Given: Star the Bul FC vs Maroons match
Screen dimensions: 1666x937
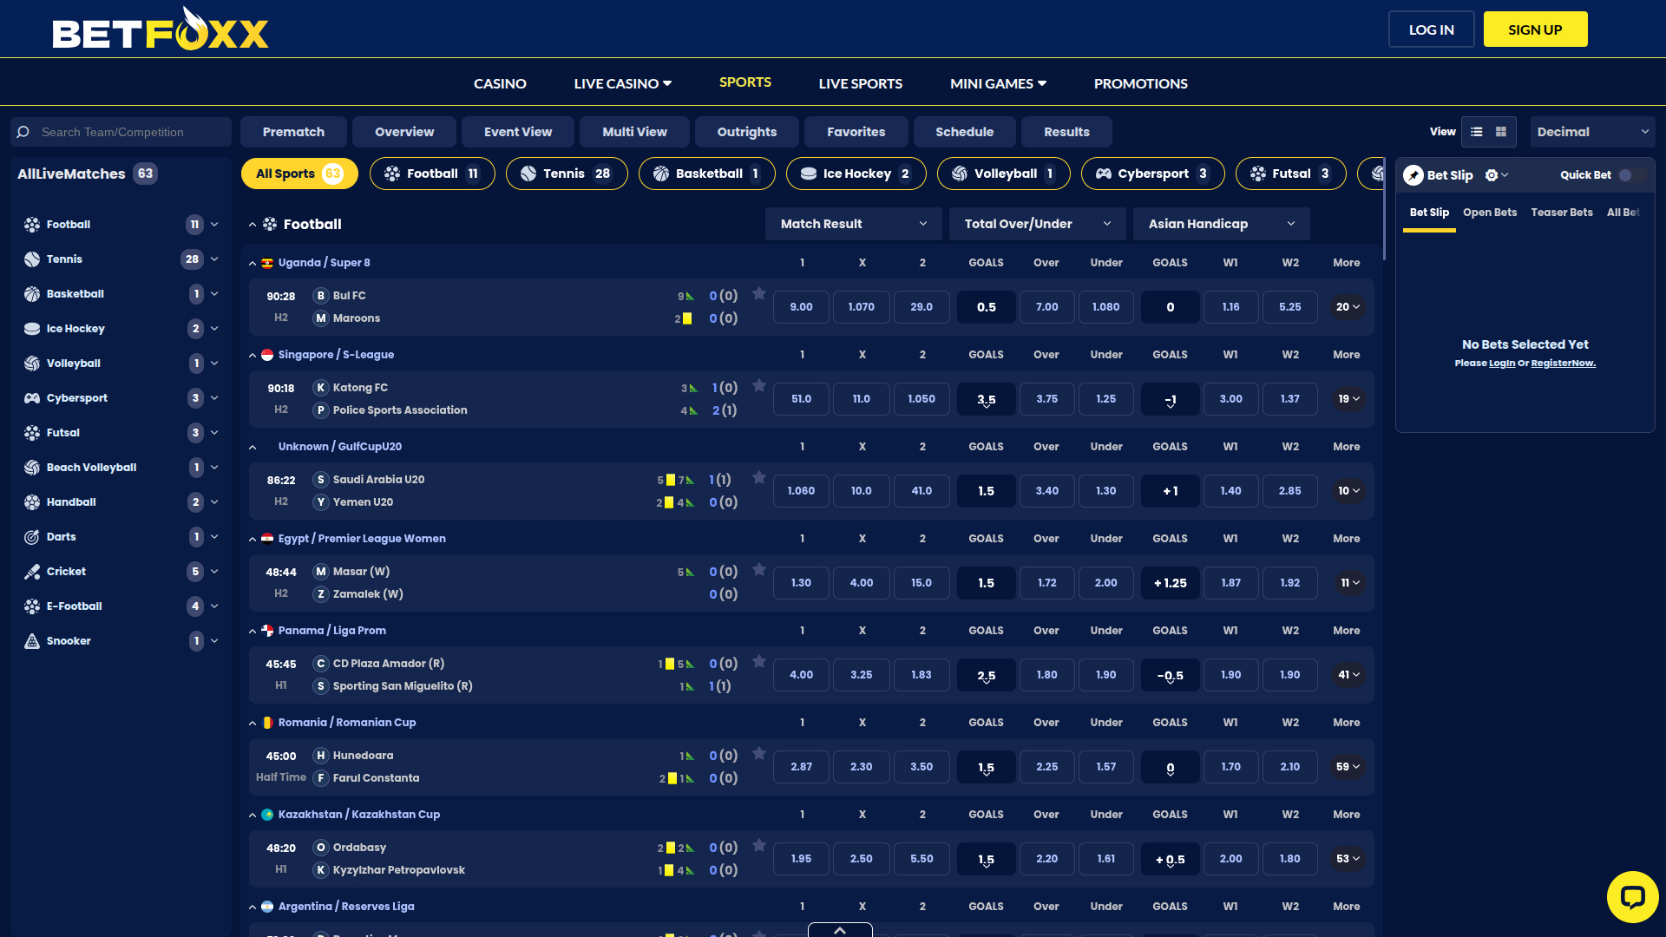Looking at the screenshot, I should point(759,294).
